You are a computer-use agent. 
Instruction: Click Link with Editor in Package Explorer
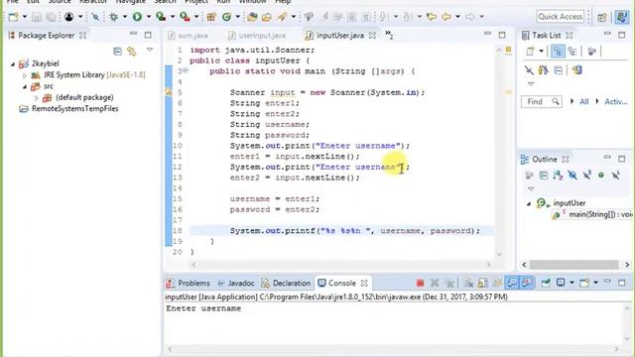coord(132,52)
